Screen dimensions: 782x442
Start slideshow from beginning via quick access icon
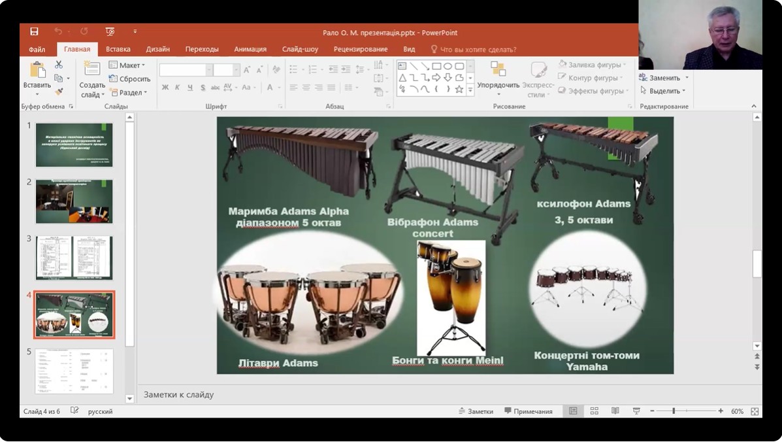(110, 32)
